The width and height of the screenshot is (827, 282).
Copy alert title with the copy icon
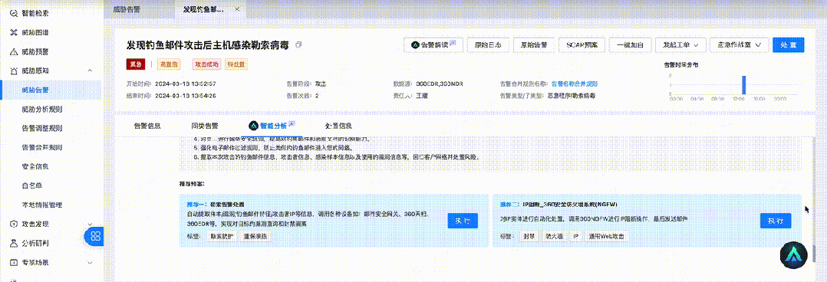coord(298,45)
